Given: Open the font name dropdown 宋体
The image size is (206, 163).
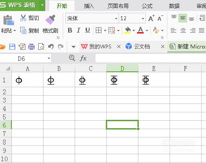Looking at the screenshot, I should 116,19.
